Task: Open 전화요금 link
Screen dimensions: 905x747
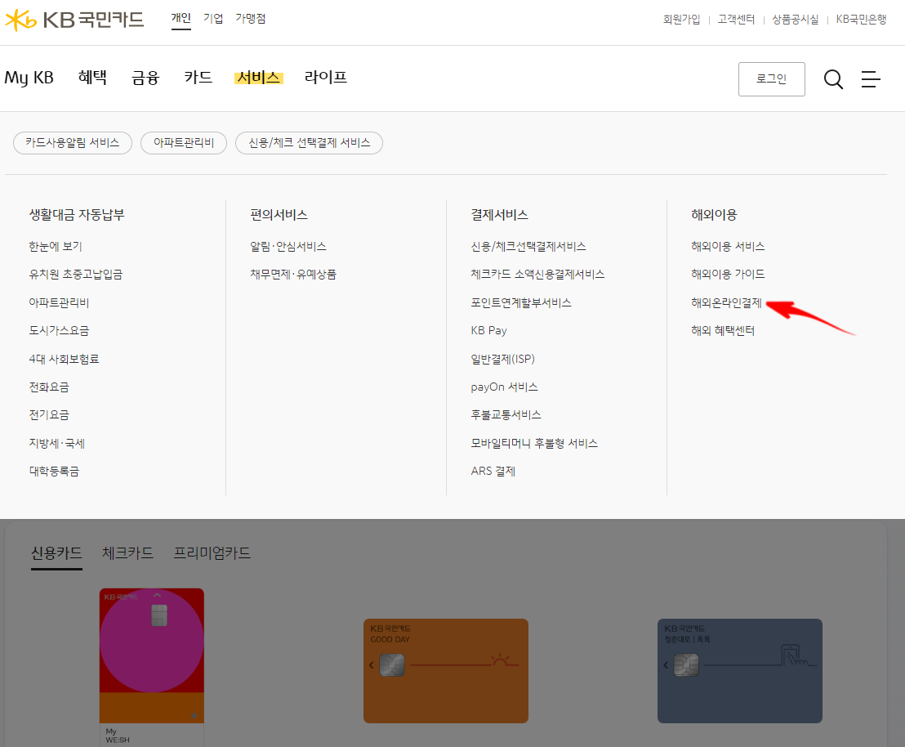Action: tap(49, 387)
